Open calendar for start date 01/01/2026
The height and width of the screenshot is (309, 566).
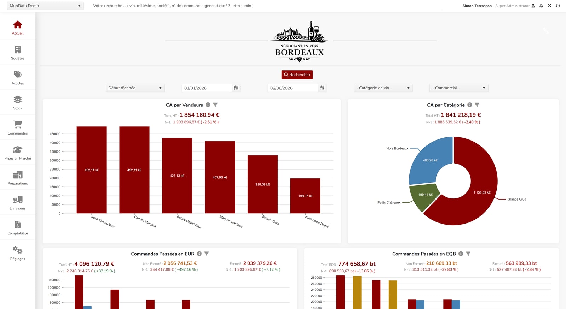point(236,88)
